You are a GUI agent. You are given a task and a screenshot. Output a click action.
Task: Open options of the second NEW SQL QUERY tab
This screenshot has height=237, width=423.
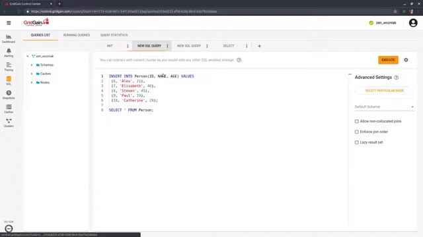[x=207, y=46]
